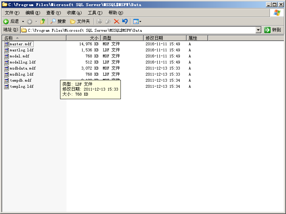Click the Move To toolbar icon

(99, 21)
